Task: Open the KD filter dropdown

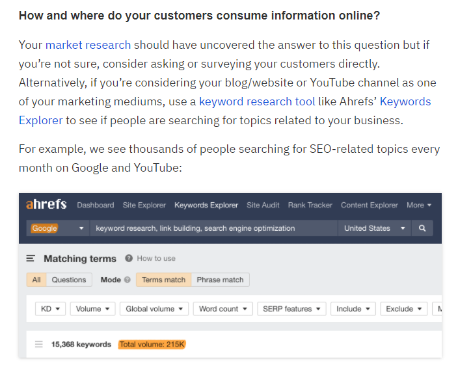Action: point(50,309)
